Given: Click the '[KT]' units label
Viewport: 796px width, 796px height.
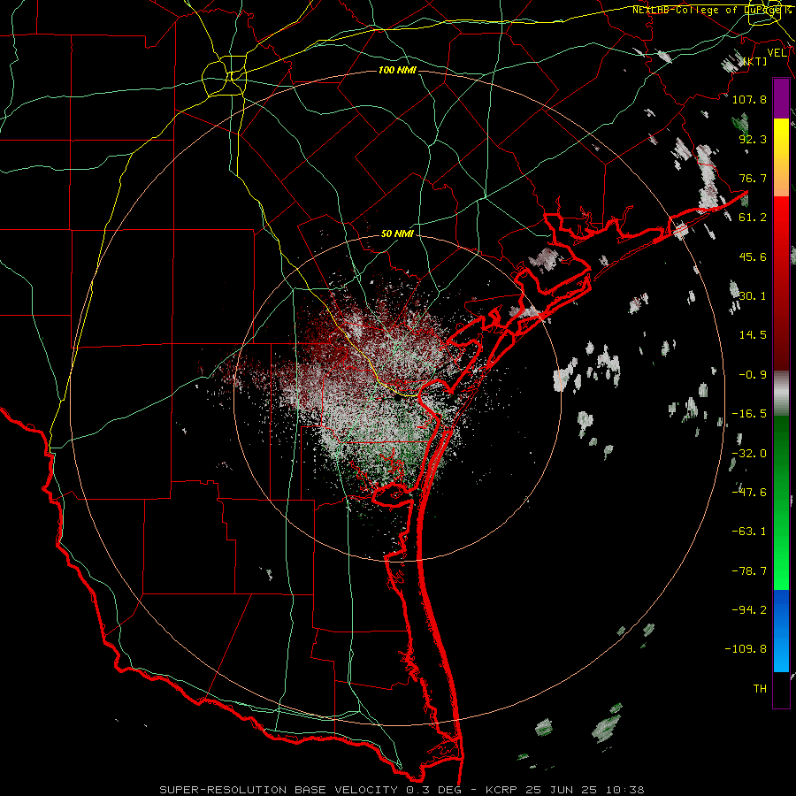Looking at the screenshot, I should [x=755, y=61].
